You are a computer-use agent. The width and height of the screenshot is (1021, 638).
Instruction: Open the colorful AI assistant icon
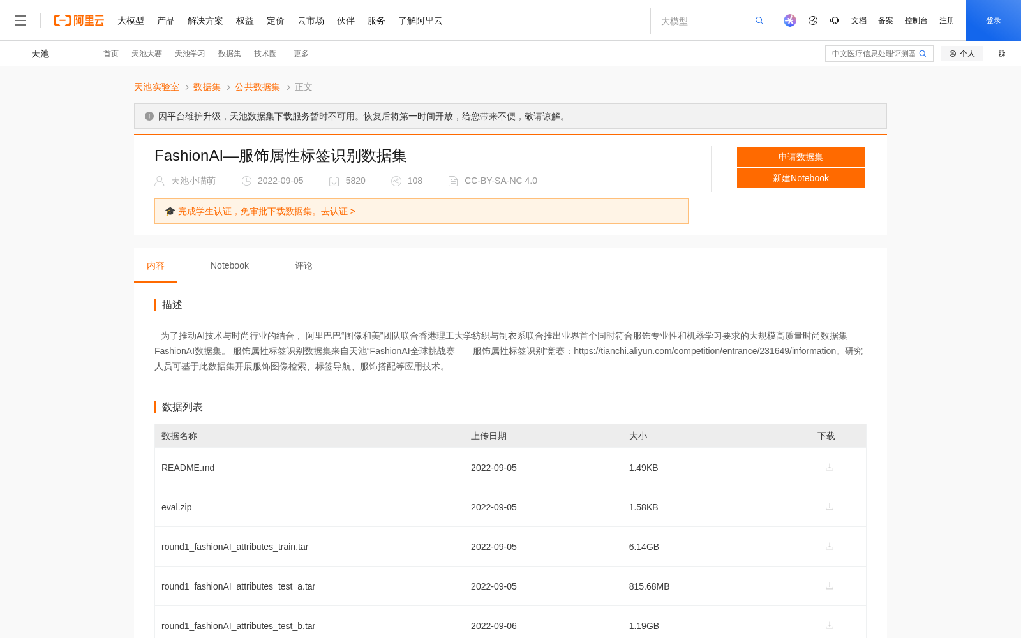click(790, 20)
